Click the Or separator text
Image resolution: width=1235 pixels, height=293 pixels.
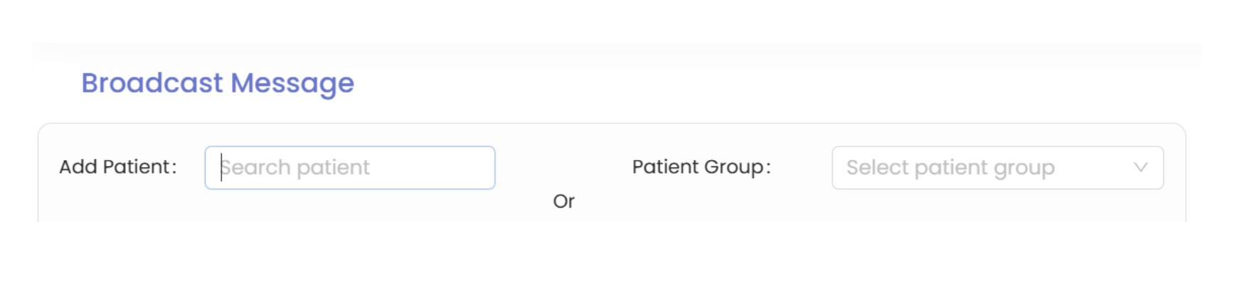[x=563, y=201]
